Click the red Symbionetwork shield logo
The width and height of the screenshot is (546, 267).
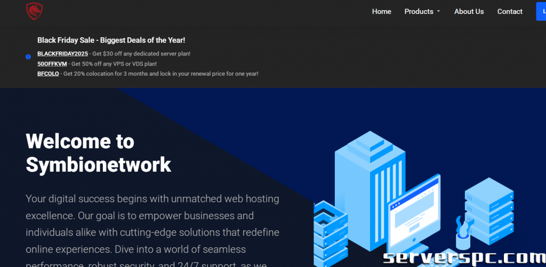pyautogui.click(x=34, y=11)
